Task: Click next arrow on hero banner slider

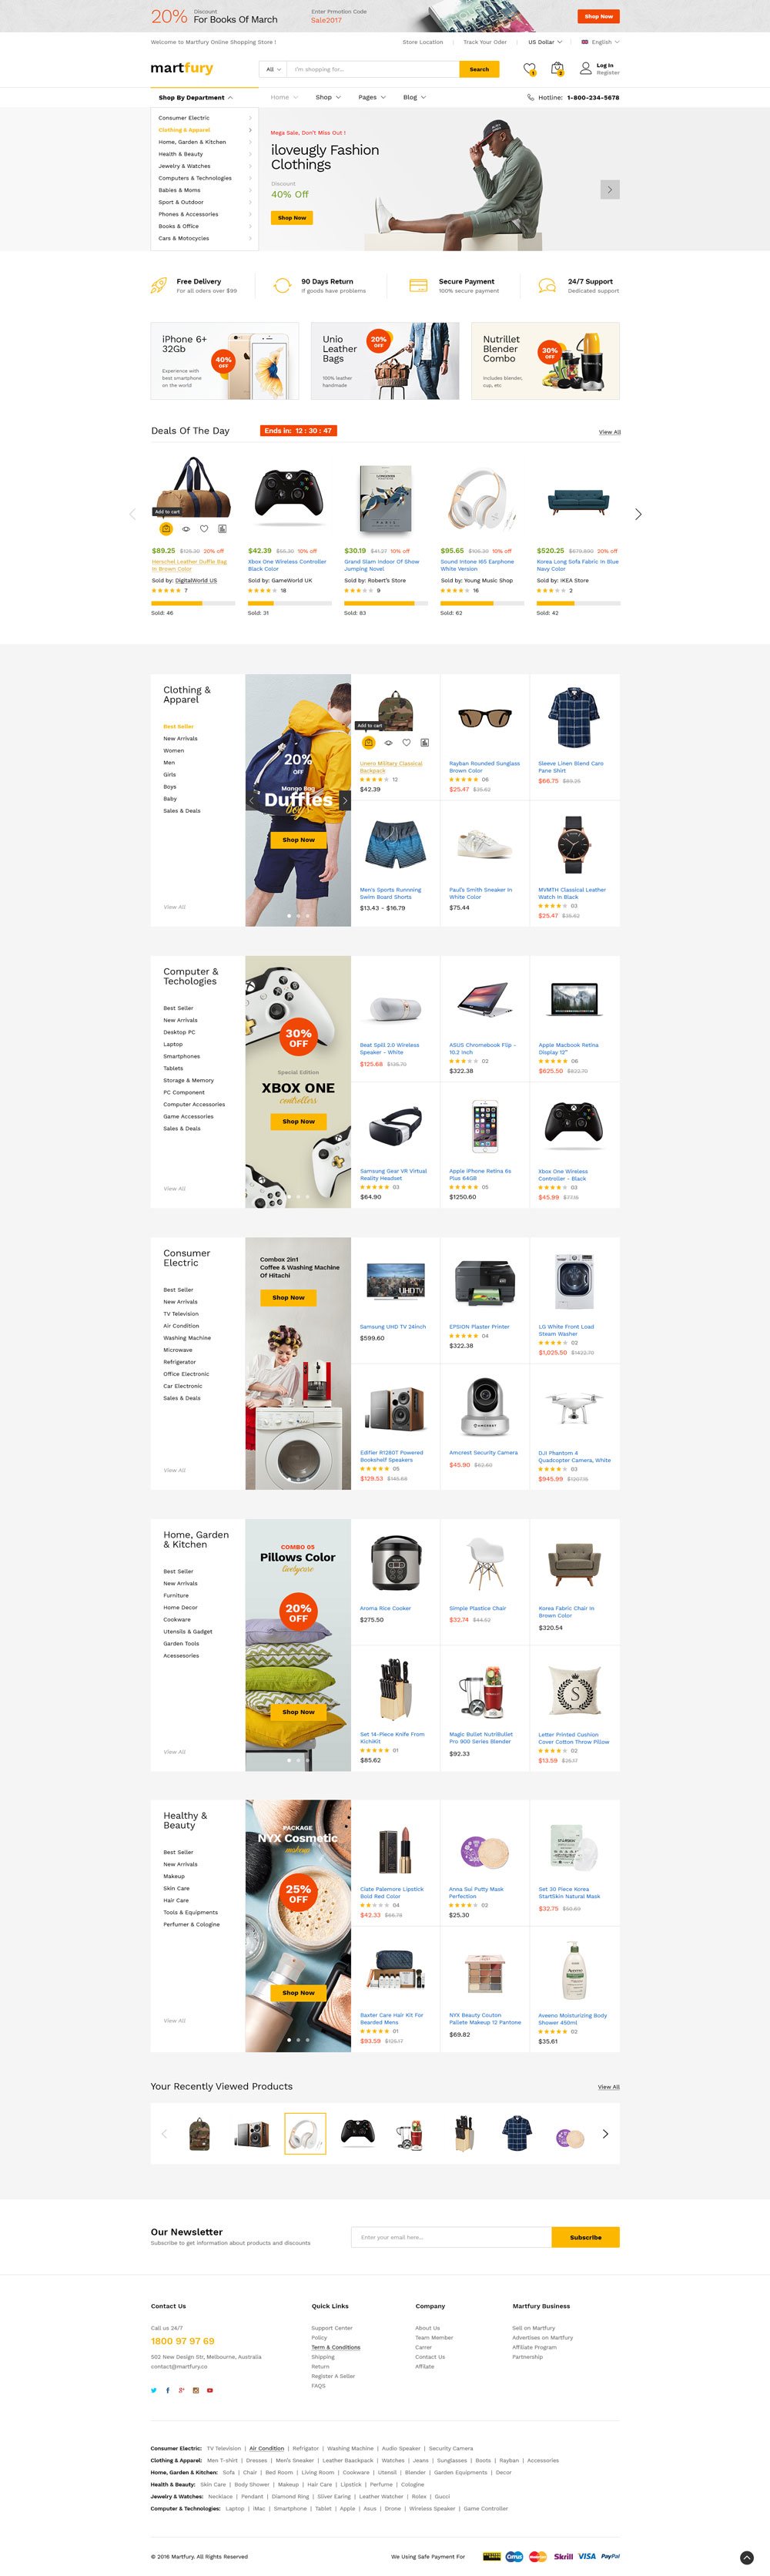Action: point(610,189)
